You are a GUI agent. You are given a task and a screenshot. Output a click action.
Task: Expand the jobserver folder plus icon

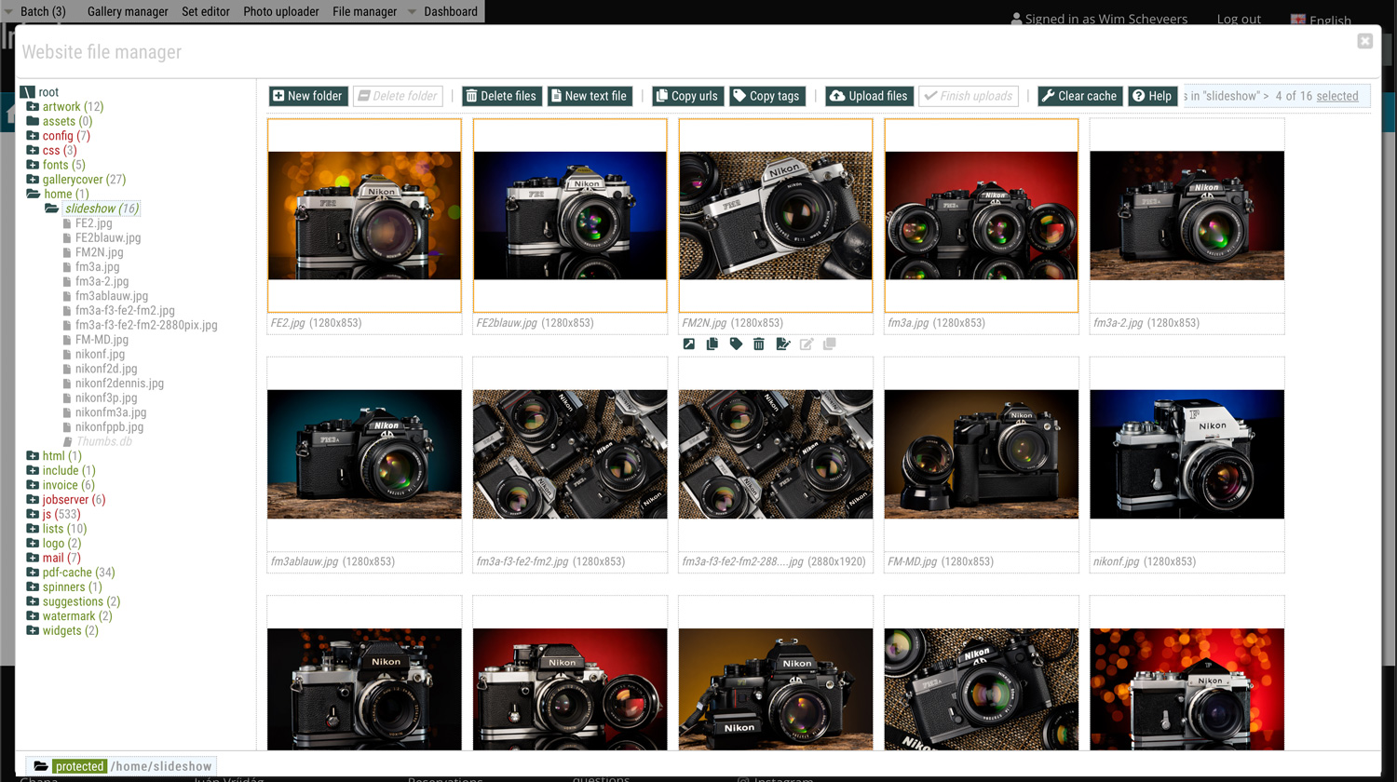(33, 500)
